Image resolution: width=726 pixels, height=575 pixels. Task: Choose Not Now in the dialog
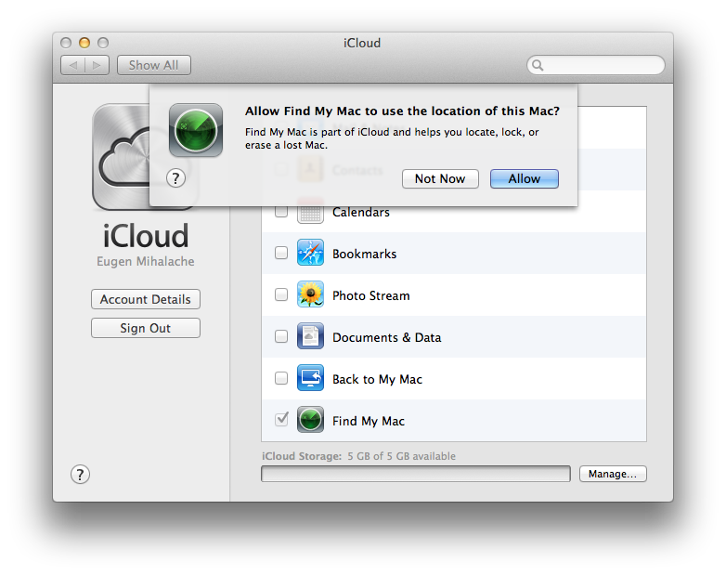[x=440, y=179]
